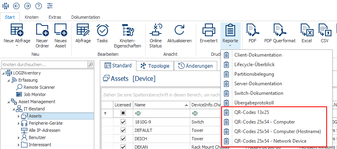Open the Neue Abfrage dropdown arrow

click(x=17, y=45)
